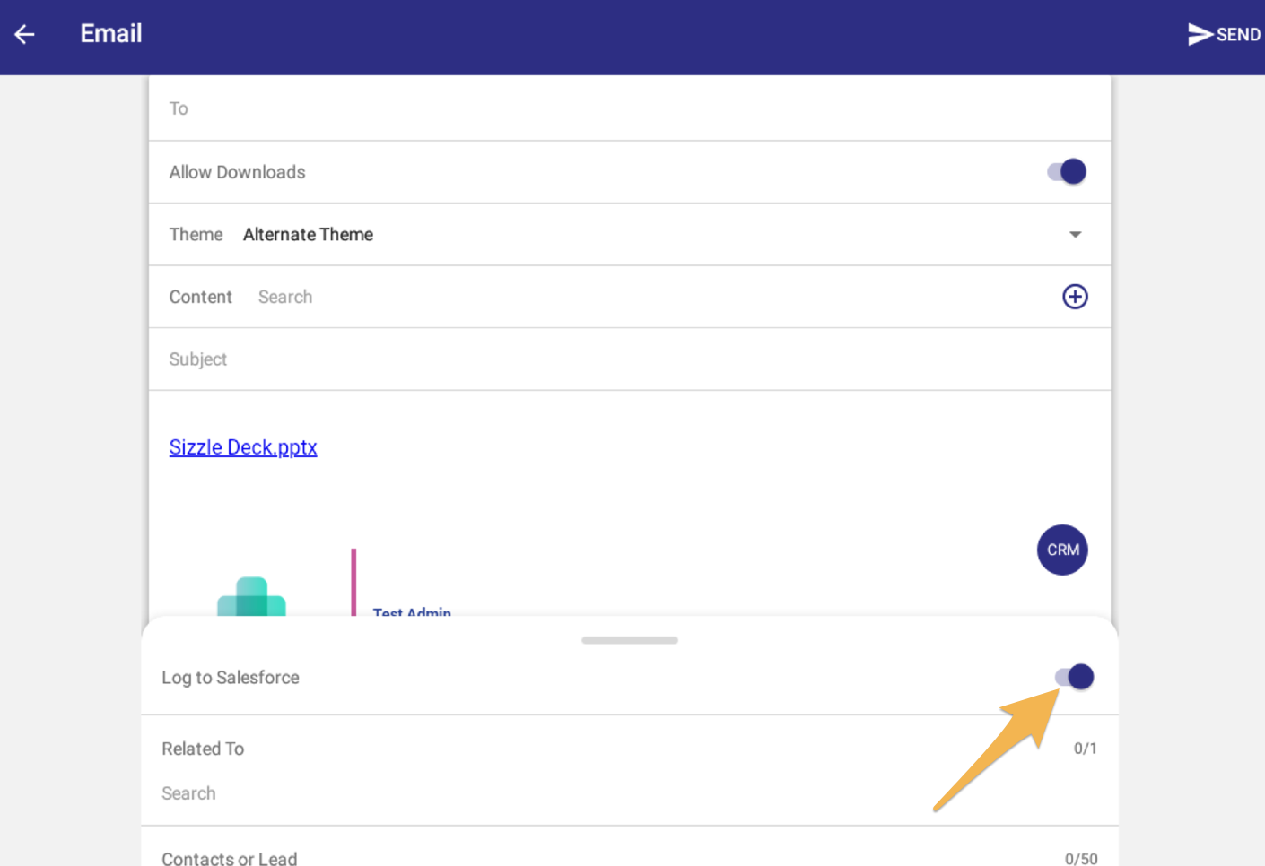Click the Related To 0/1 counter
1265x866 pixels.
pyautogui.click(x=1085, y=749)
